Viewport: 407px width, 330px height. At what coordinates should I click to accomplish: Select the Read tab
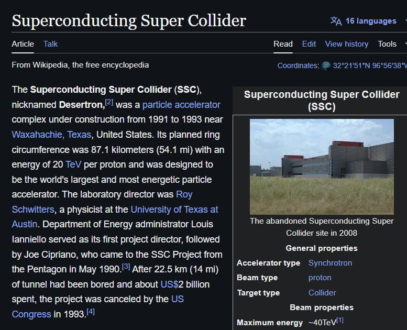(x=283, y=44)
